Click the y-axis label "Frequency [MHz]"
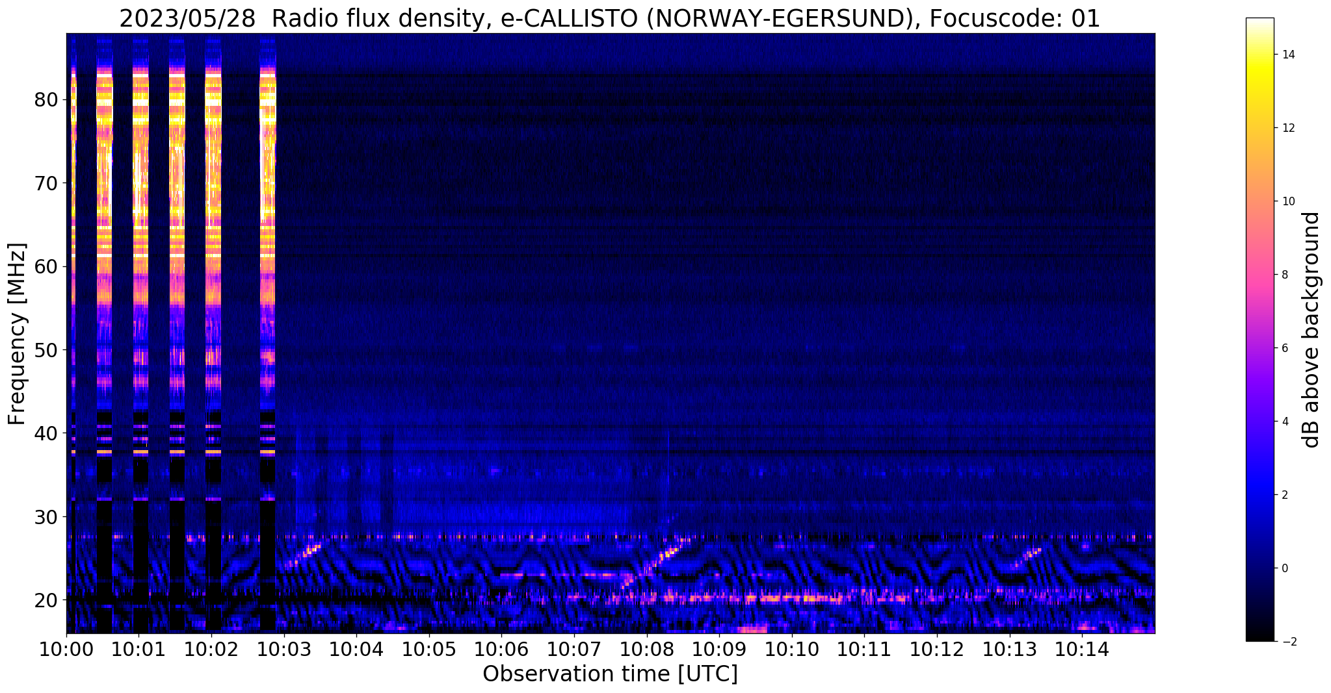The width and height of the screenshot is (1331, 693). click(18, 334)
